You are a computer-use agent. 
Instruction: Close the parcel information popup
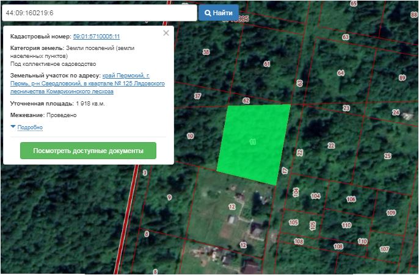tap(166, 34)
